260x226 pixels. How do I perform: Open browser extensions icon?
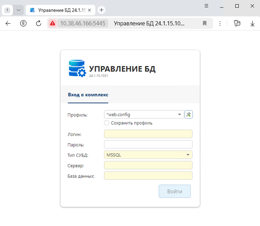(x=237, y=23)
